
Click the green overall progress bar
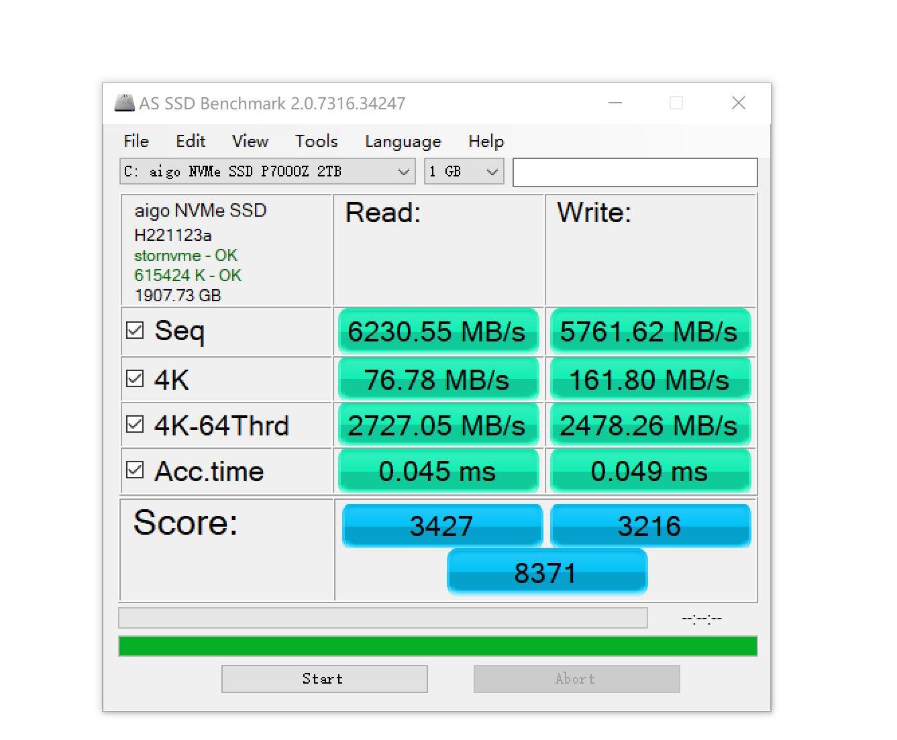coord(438,646)
